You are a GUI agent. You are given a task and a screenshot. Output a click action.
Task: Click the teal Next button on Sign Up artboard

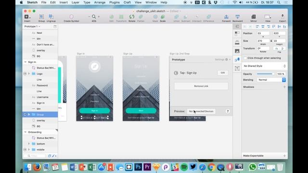(x=141, y=111)
